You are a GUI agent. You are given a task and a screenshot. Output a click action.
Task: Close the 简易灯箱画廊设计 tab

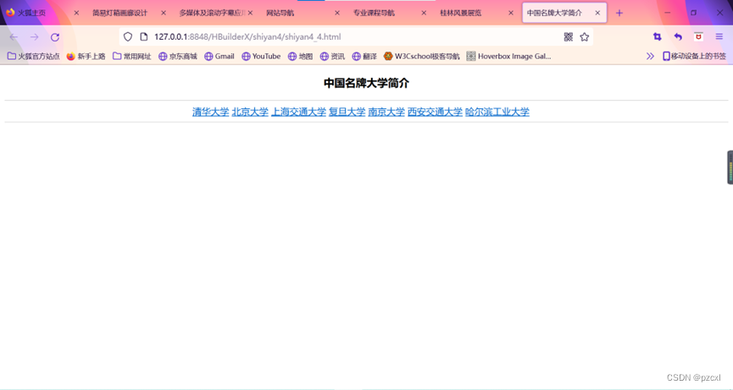(x=164, y=13)
